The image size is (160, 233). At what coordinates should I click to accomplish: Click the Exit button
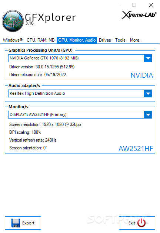point(137,223)
